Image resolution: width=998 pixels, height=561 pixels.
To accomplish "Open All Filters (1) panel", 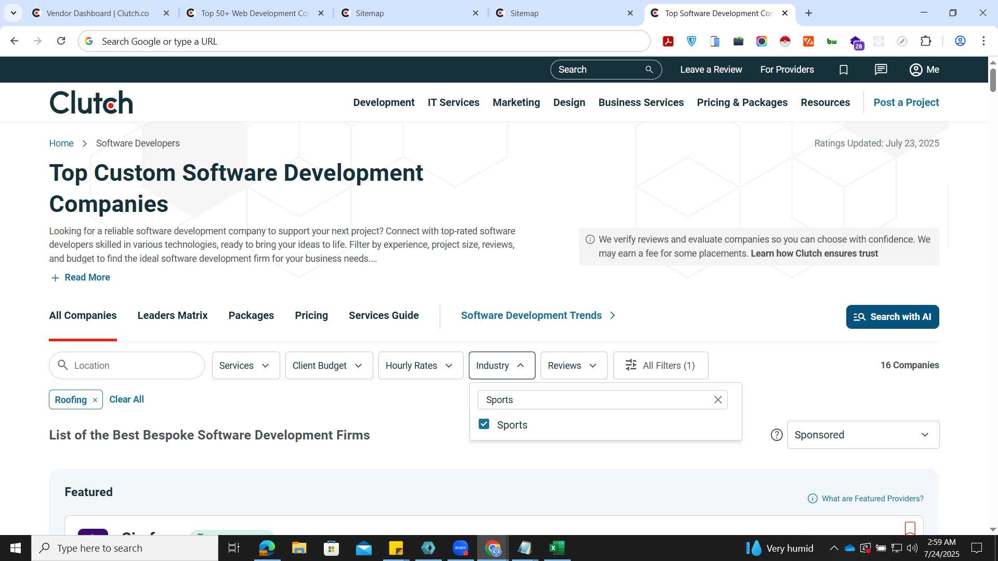I will pos(660,365).
